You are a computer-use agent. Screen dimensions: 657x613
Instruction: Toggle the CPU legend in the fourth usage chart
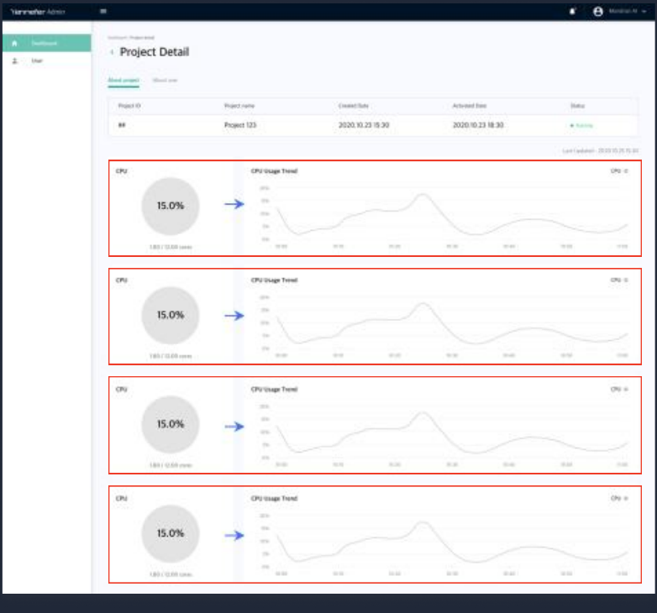tap(619, 498)
